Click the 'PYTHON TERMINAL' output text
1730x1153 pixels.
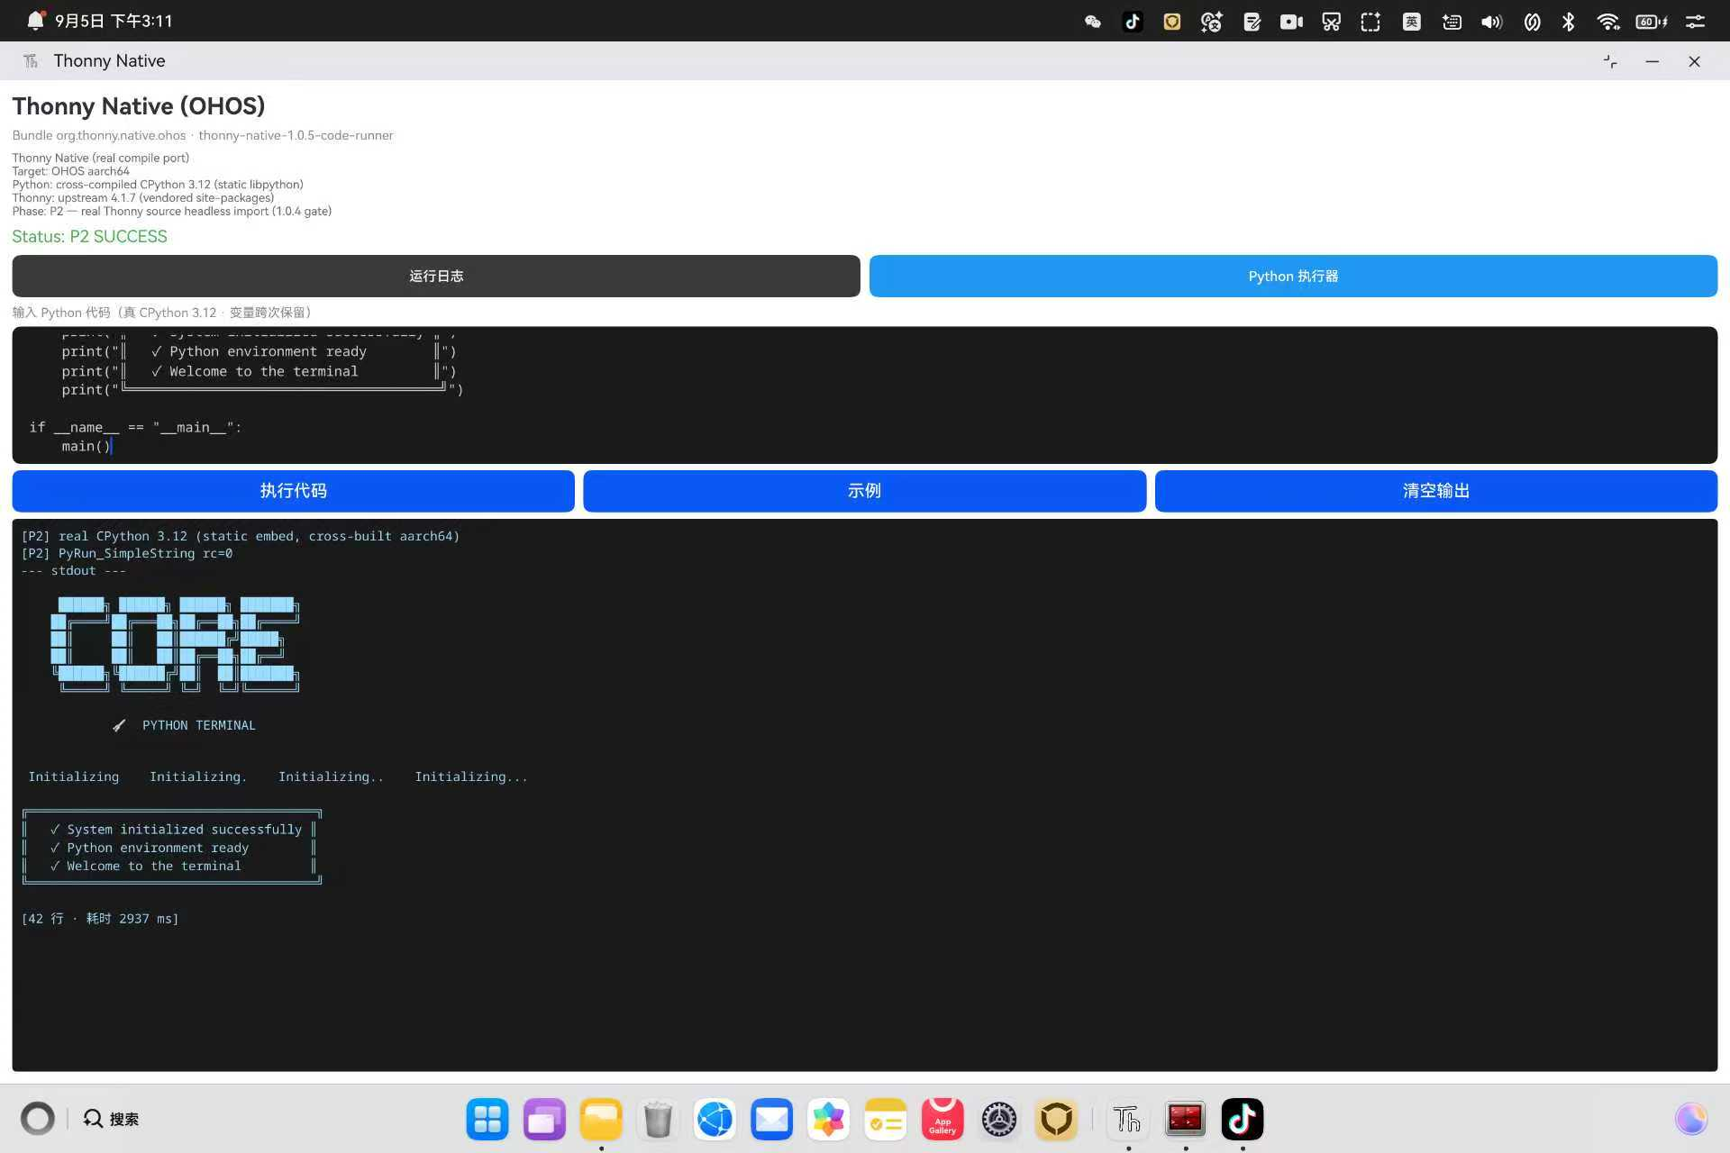point(199,725)
